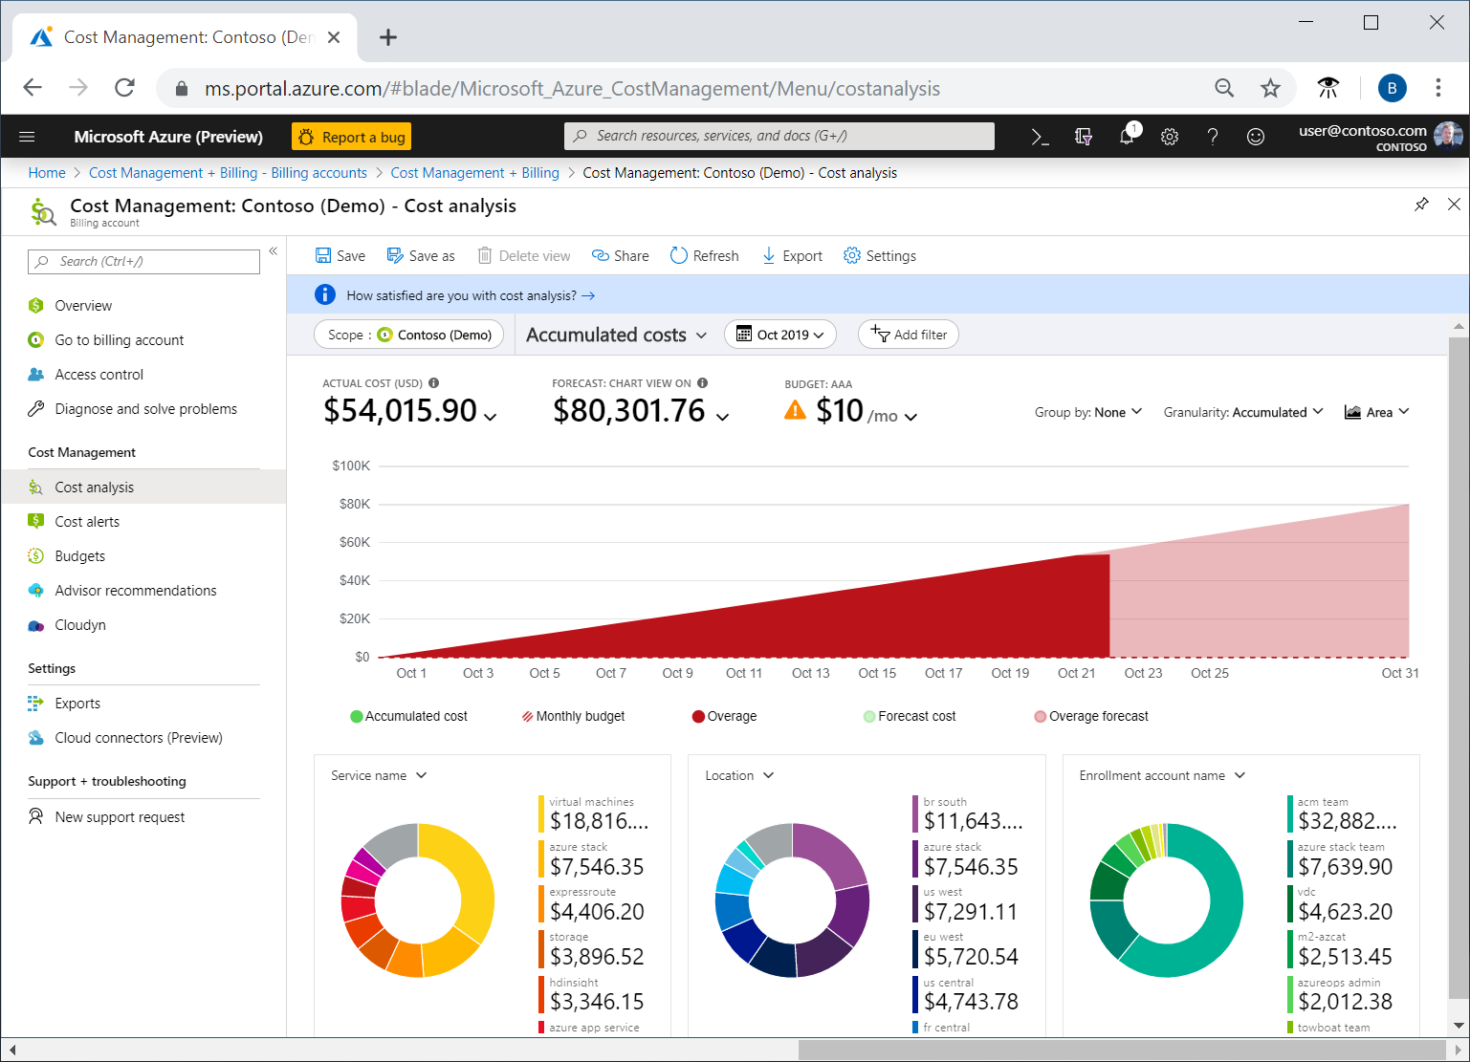Share the current cost view
The image size is (1470, 1062).
(x=620, y=255)
